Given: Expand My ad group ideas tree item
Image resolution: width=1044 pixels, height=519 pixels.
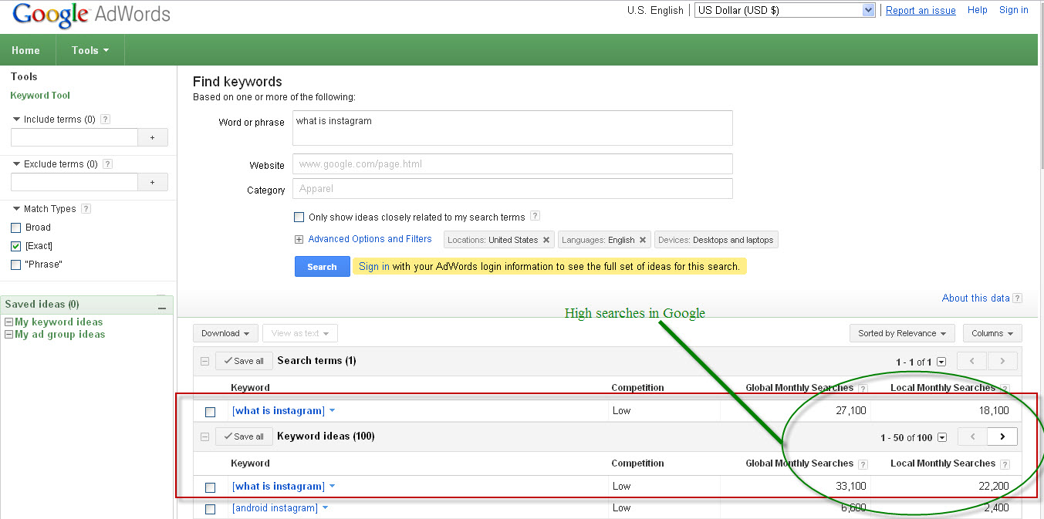Looking at the screenshot, I should (x=8, y=335).
